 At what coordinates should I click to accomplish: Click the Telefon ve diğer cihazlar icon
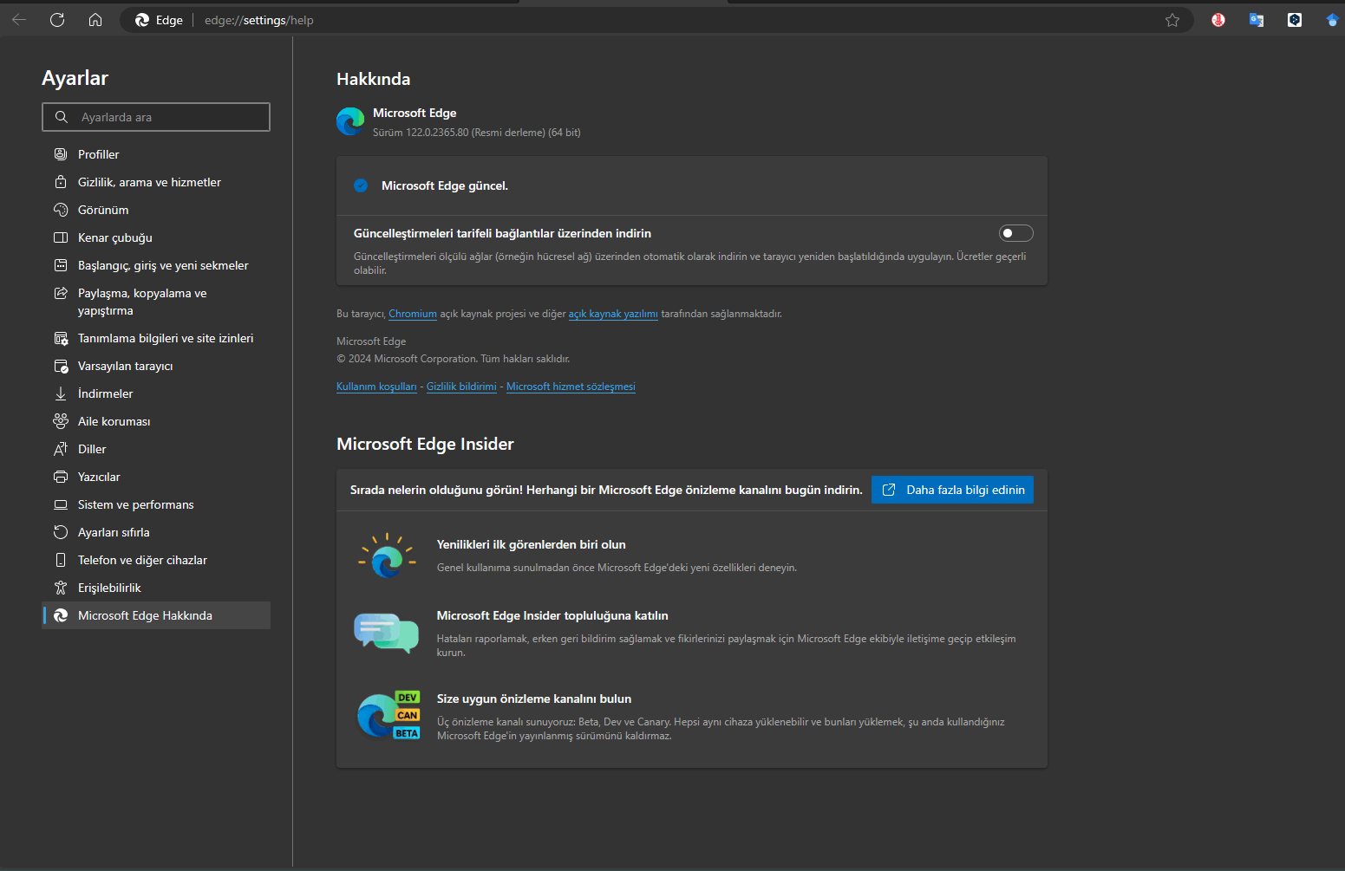(61, 560)
